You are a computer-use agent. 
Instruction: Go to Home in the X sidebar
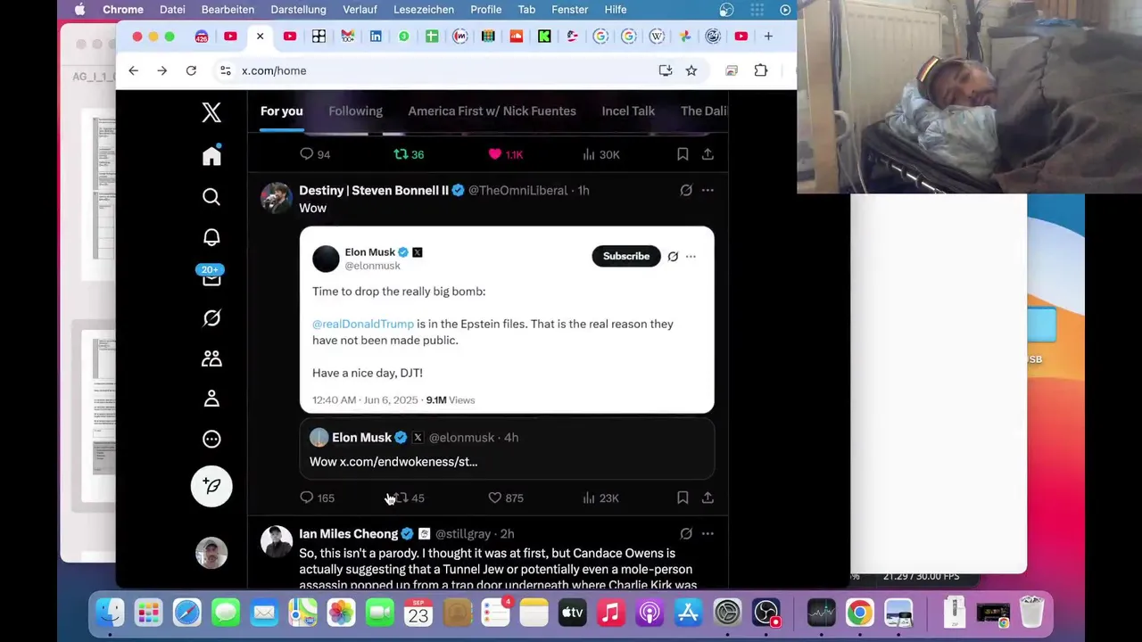click(x=211, y=156)
